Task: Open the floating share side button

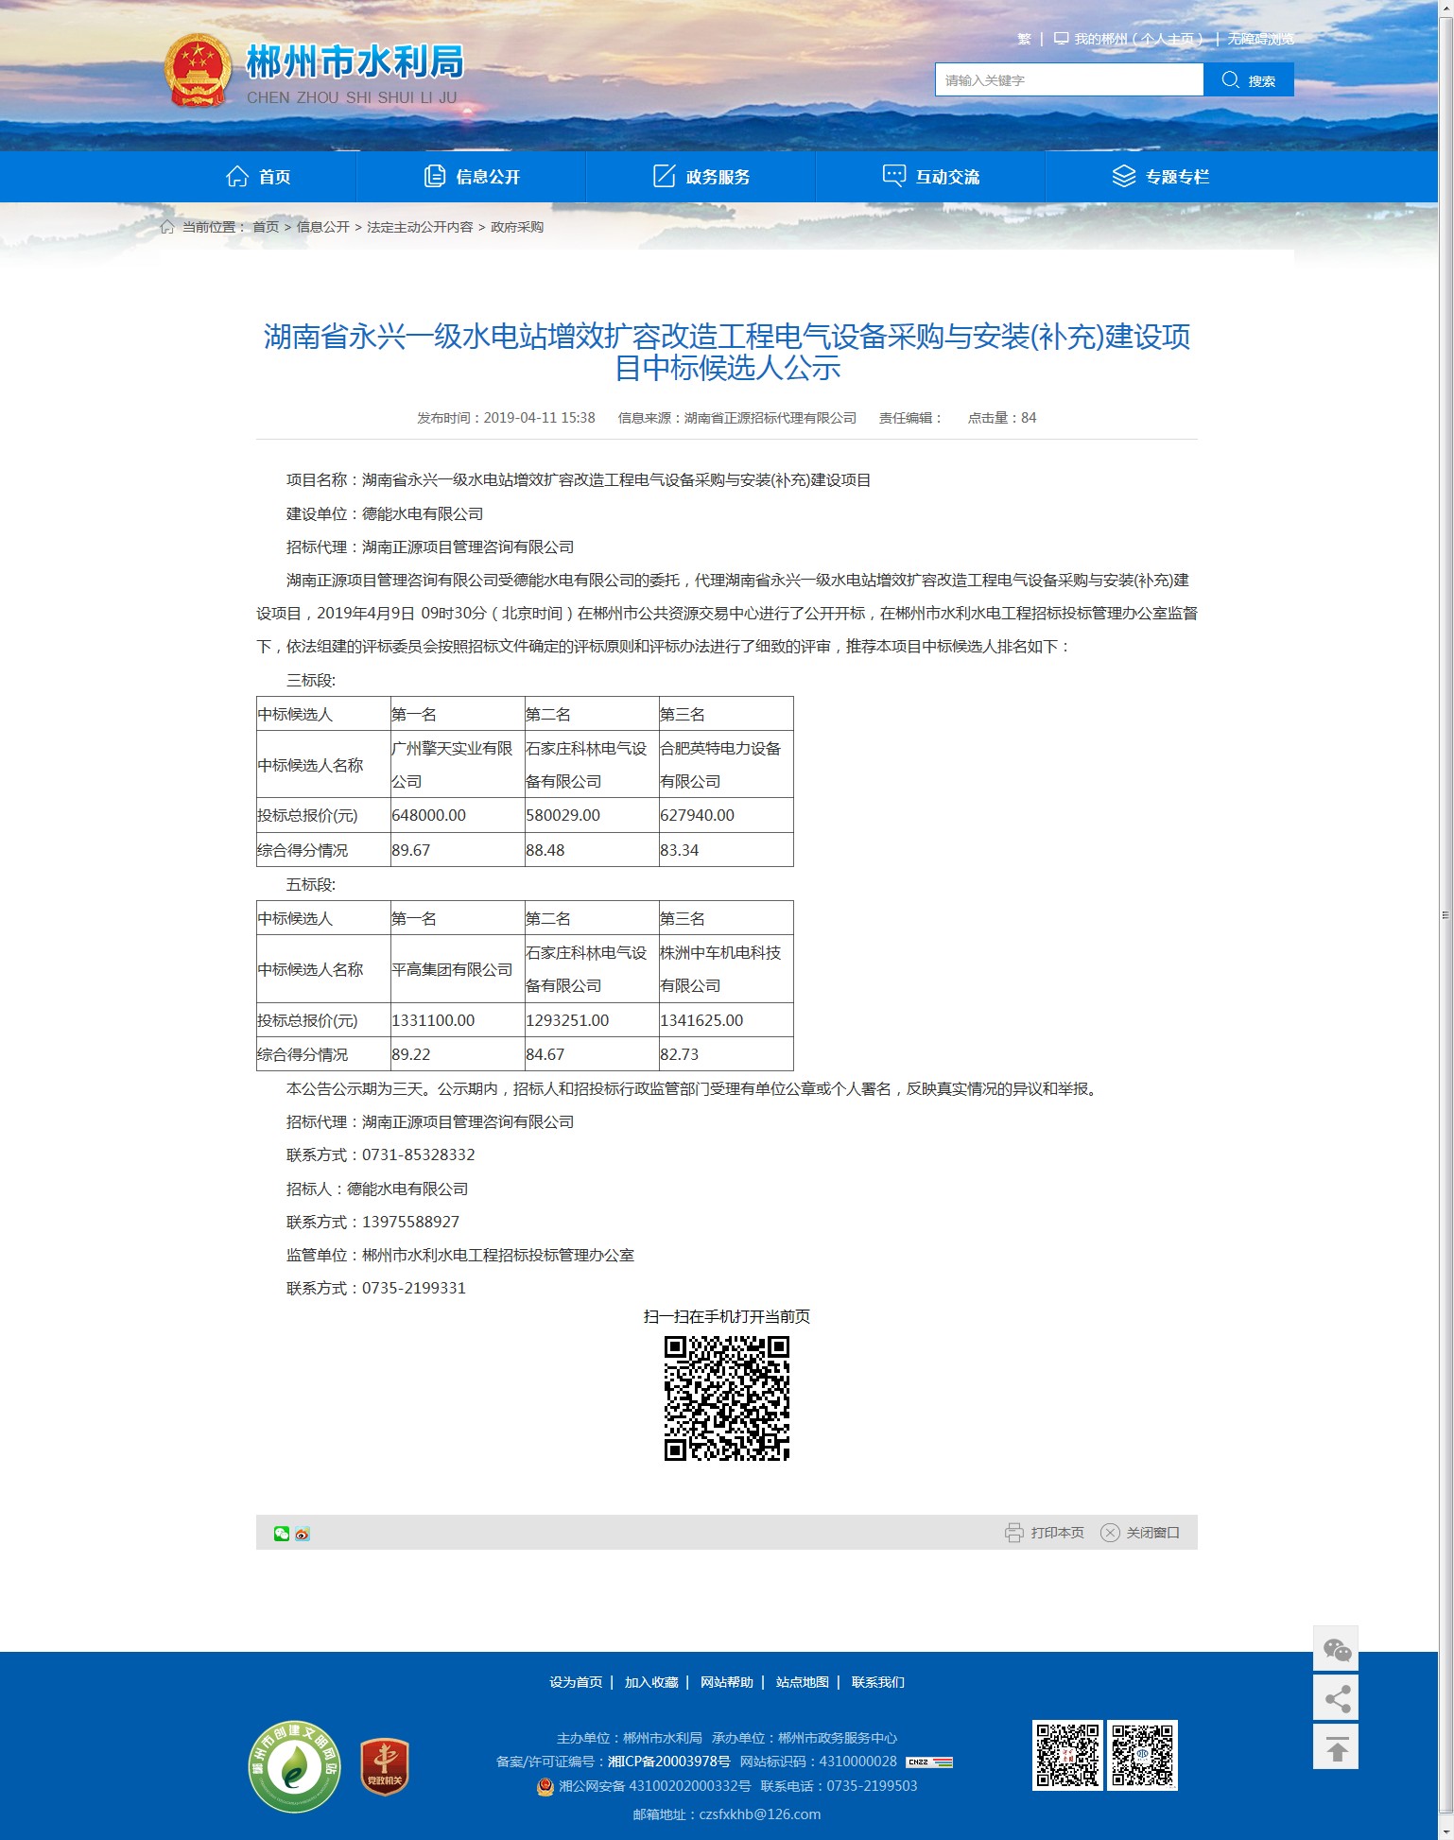Action: tap(1336, 1698)
